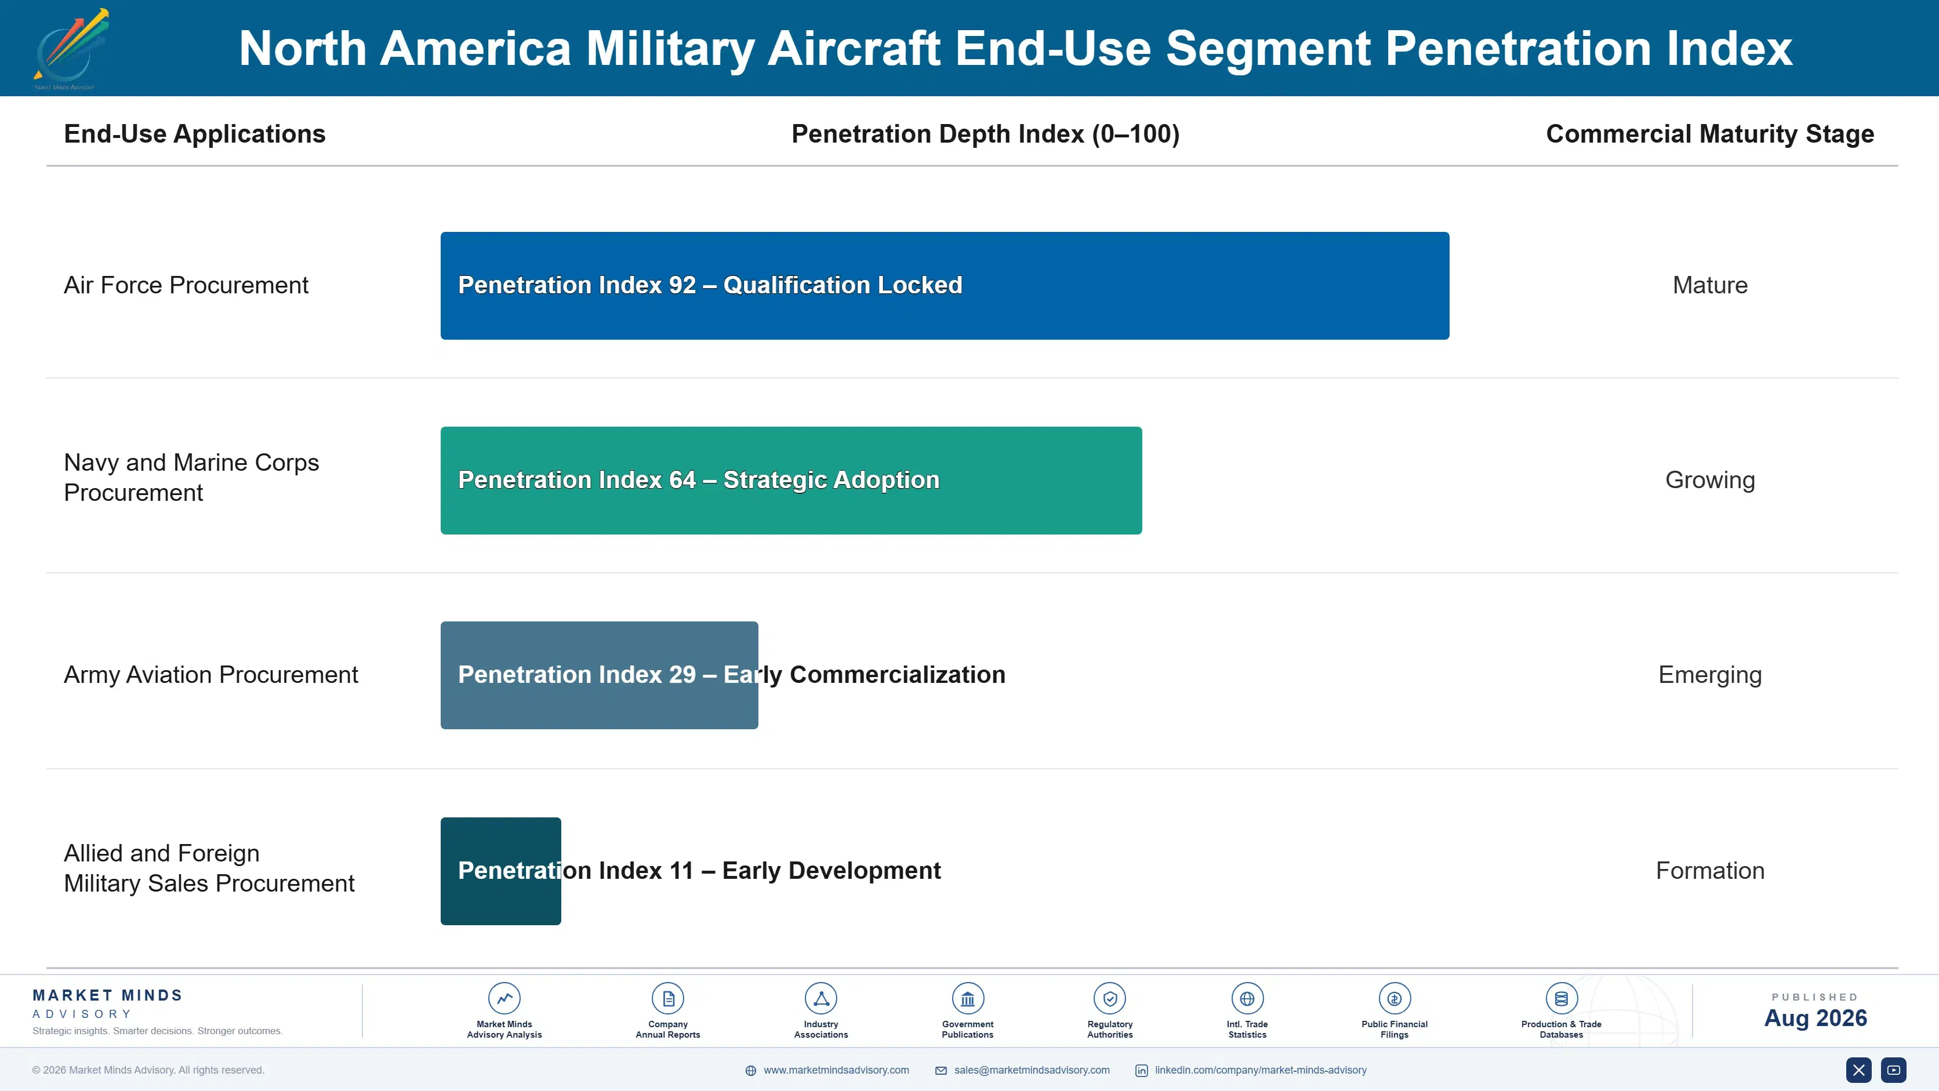Click the Penetration Index 92 blue bar

coord(945,286)
